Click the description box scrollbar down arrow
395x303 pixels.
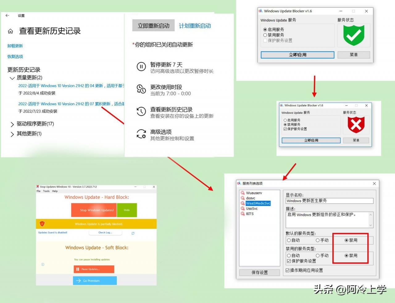(x=371, y=225)
